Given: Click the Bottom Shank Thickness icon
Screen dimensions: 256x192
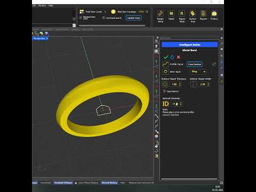Looking at the screenshot, I should pyautogui.click(x=165, y=84).
